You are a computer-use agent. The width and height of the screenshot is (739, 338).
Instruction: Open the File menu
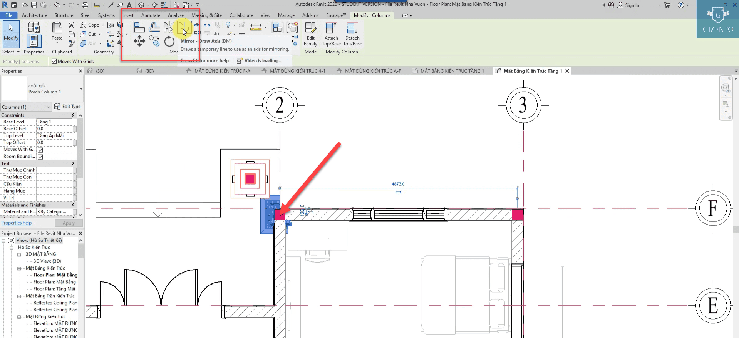point(9,15)
